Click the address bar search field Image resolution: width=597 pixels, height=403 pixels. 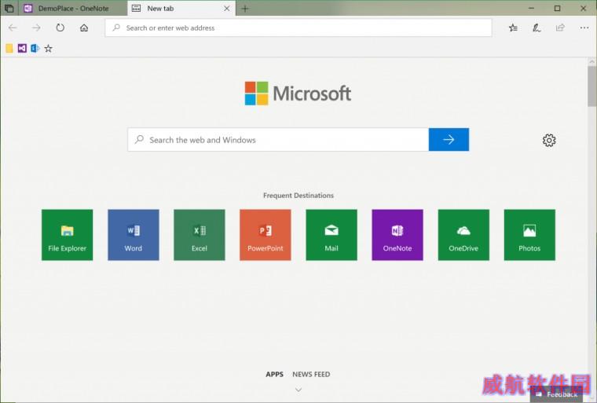(x=298, y=27)
